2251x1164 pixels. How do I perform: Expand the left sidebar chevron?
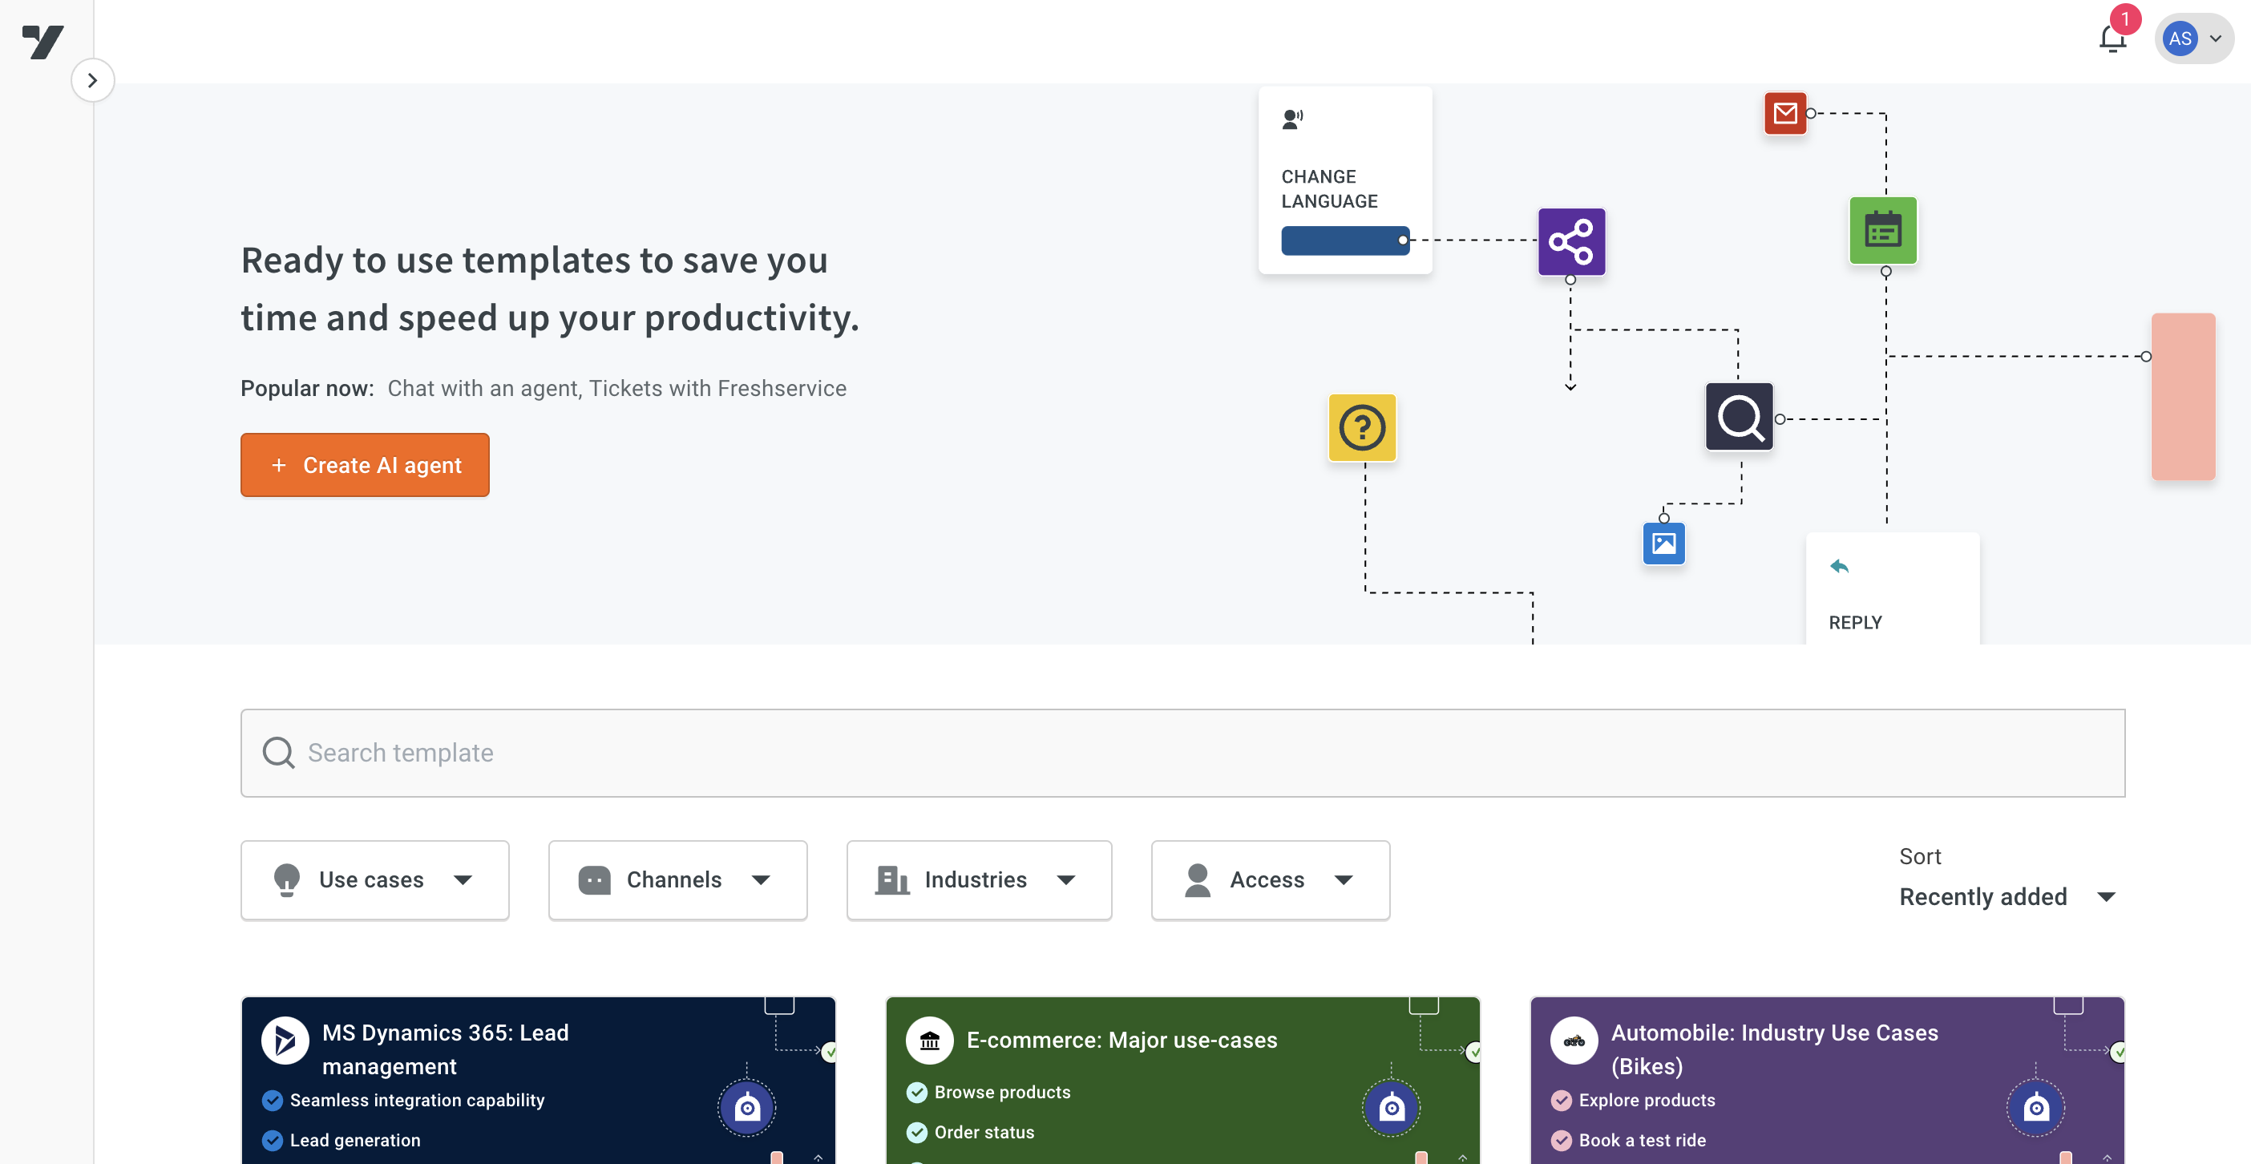pyautogui.click(x=93, y=80)
